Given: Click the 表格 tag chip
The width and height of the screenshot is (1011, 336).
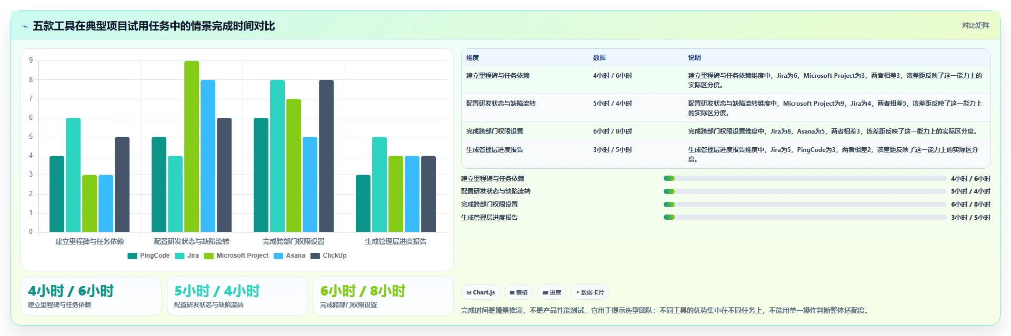Looking at the screenshot, I should coord(518,292).
